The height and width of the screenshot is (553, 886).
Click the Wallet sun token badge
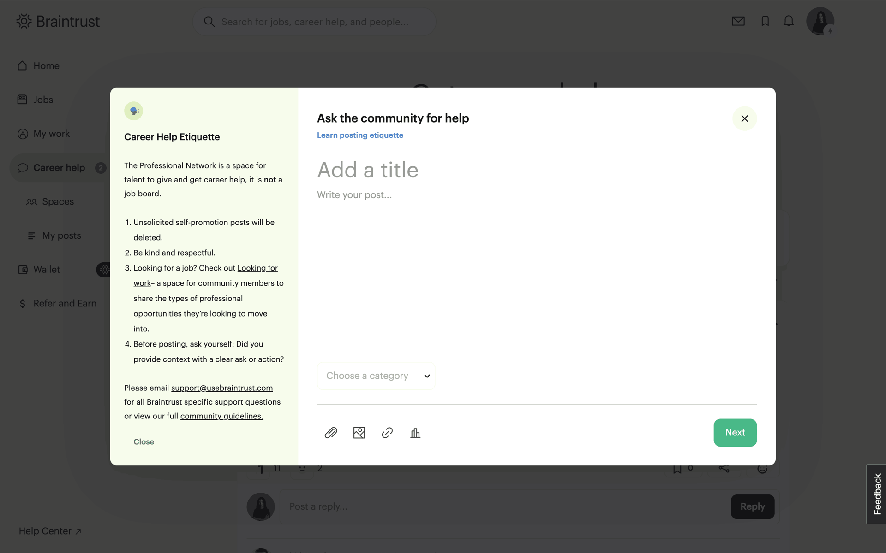click(x=103, y=270)
